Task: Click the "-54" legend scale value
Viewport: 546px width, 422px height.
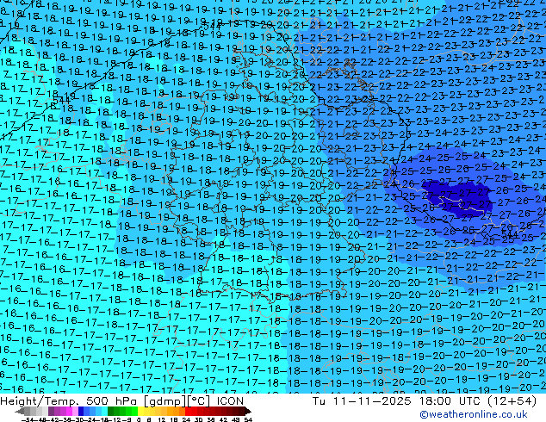Action: [x=28, y=419]
